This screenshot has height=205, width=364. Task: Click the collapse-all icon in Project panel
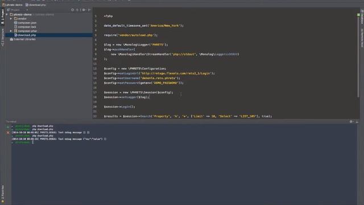(77, 10)
